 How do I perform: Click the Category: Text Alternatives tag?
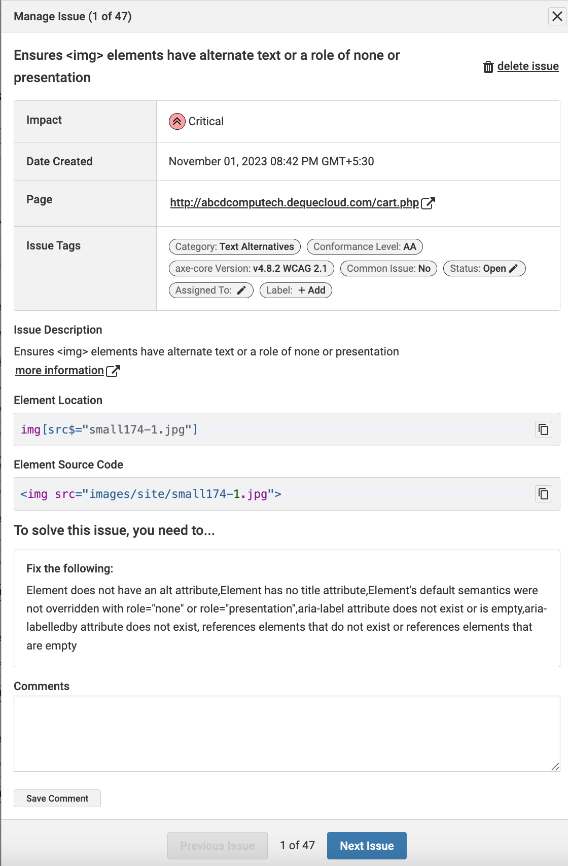(234, 247)
